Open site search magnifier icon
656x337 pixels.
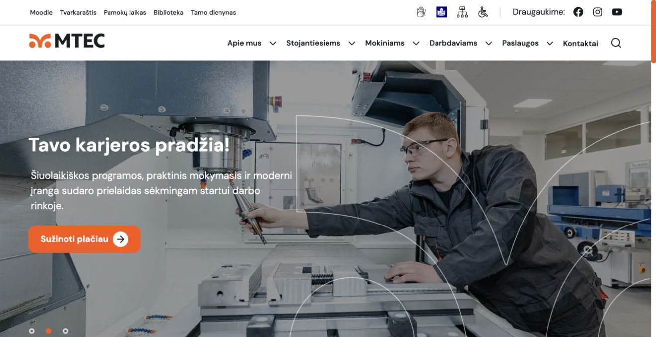click(x=616, y=43)
